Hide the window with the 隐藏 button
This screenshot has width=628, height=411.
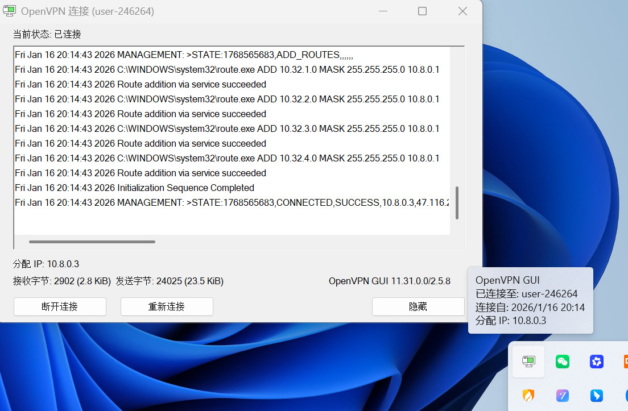pos(418,306)
